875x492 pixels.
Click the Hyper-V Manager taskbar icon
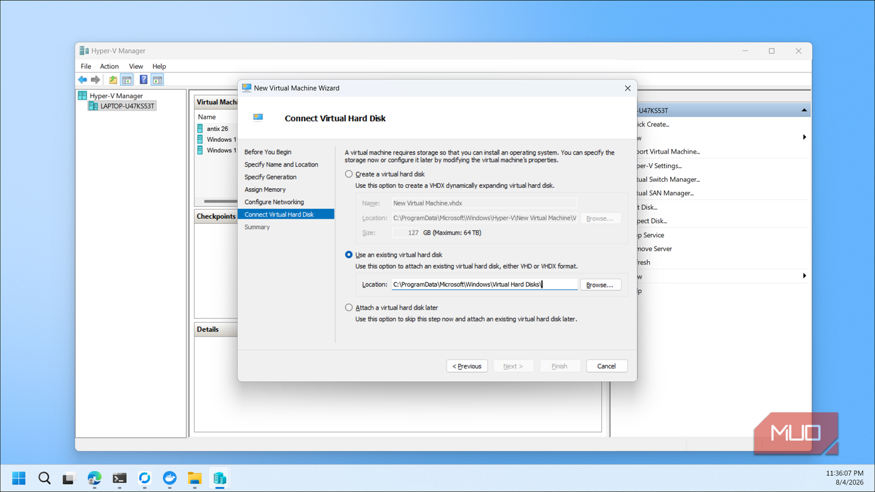[219, 478]
